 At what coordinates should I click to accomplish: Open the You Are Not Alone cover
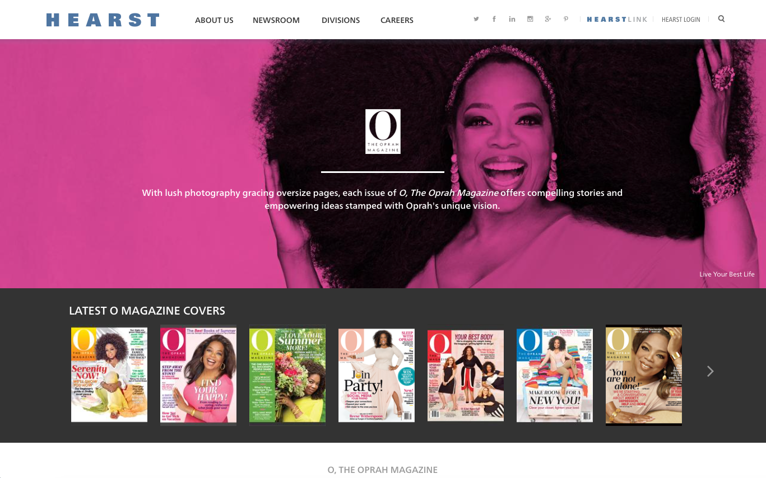point(644,375)
